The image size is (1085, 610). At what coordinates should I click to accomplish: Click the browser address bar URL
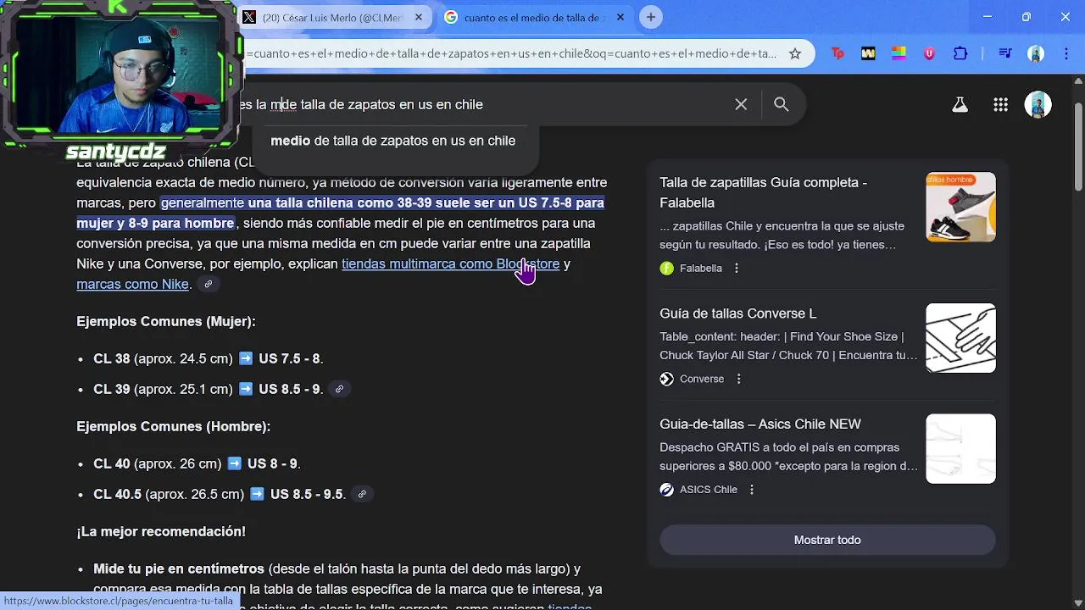[x=510, y=53]
